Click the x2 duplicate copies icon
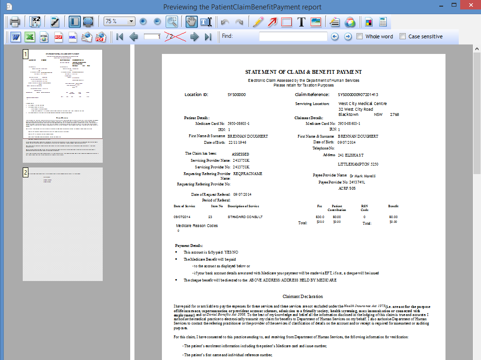Viewport: 481px width, 360px height. (x=36, y=22)
